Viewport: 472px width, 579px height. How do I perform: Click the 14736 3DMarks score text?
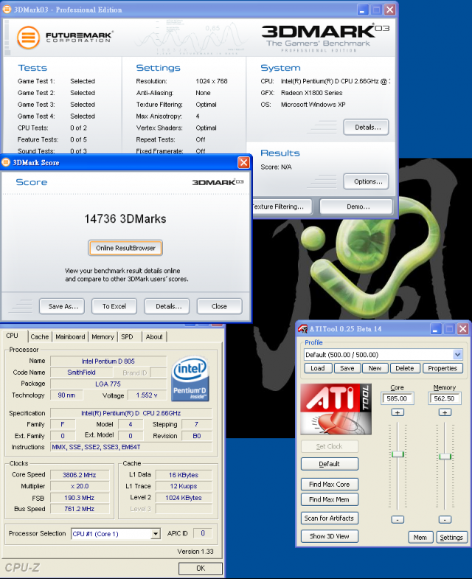125,219
